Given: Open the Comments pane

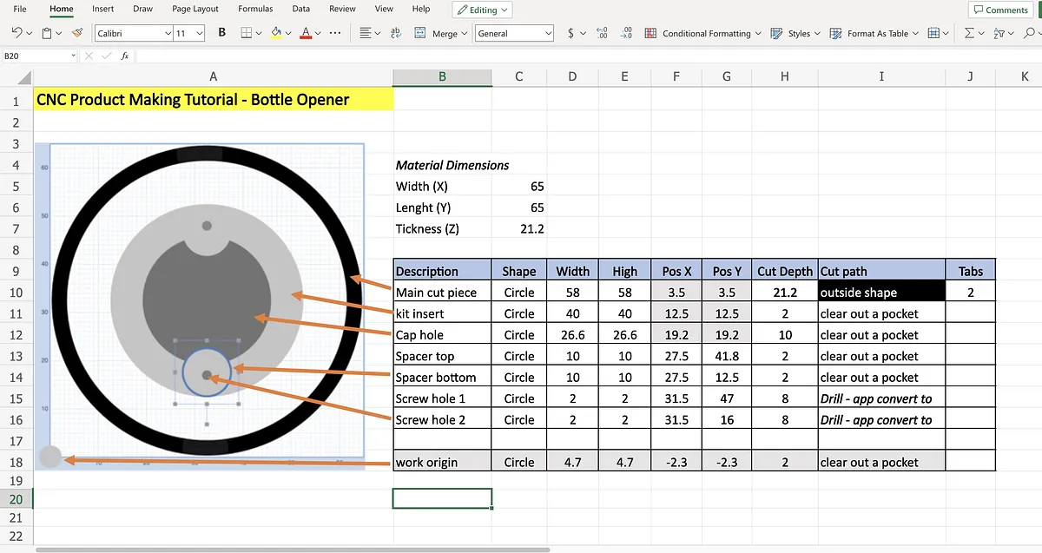Looking at the screenshot, I should pyautogui.click(x=999, y=10).
